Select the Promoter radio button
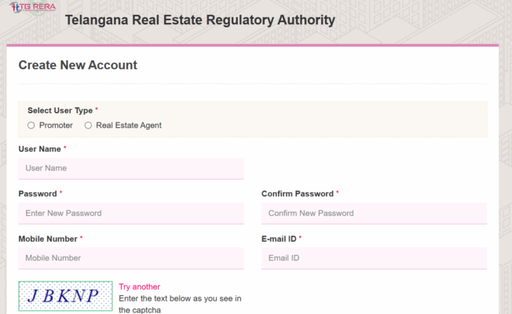This screenshot has width=512, height=314. [x=31, y=125]
